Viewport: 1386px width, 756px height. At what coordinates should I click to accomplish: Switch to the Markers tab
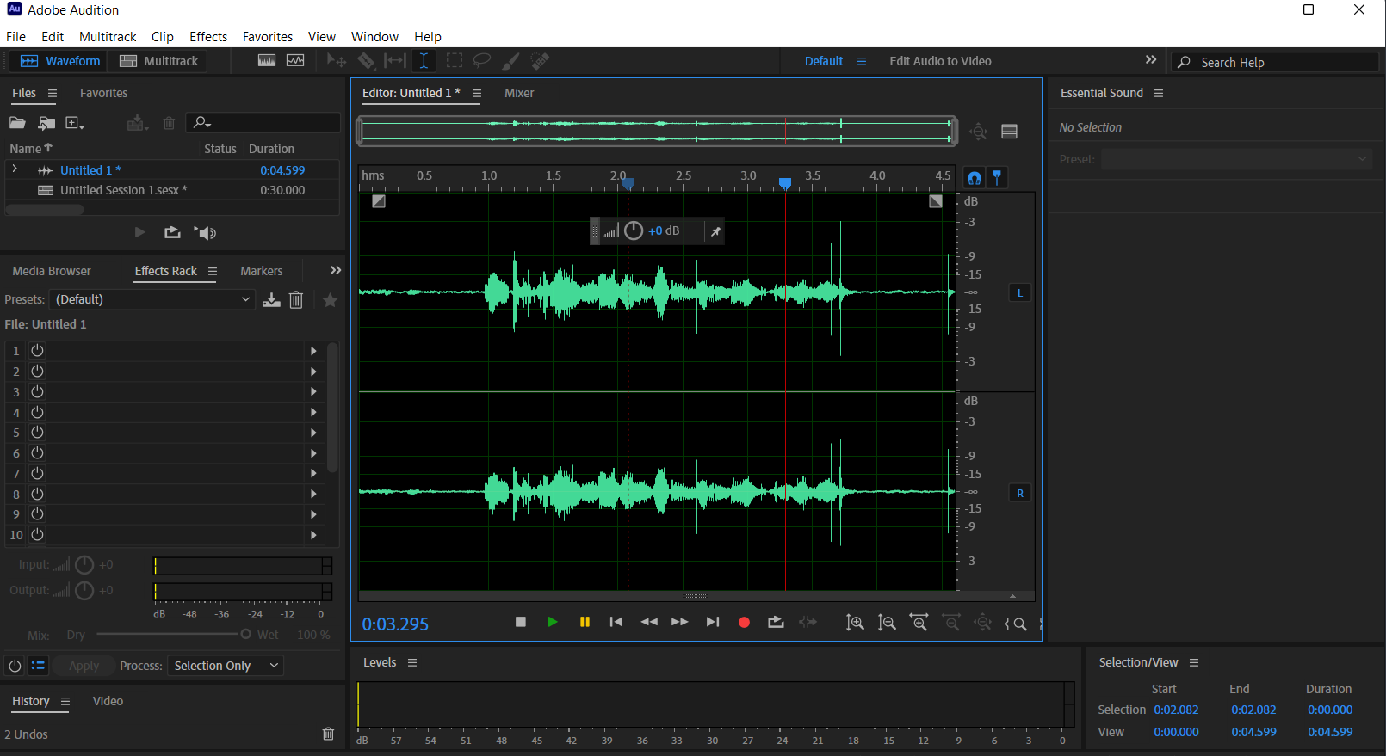pos(261,271)
